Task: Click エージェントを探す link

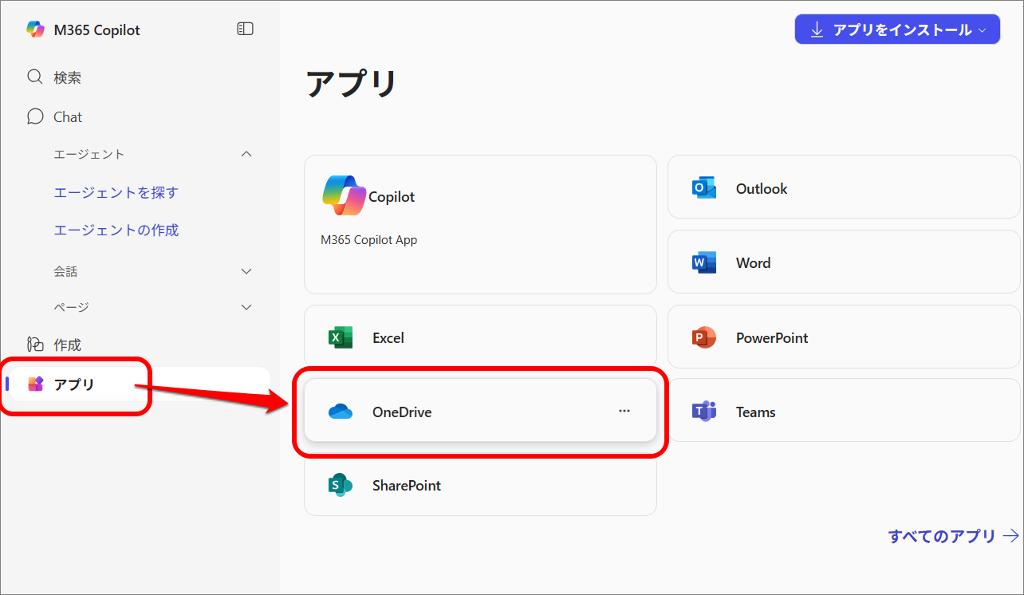Action: click(116, 192)
